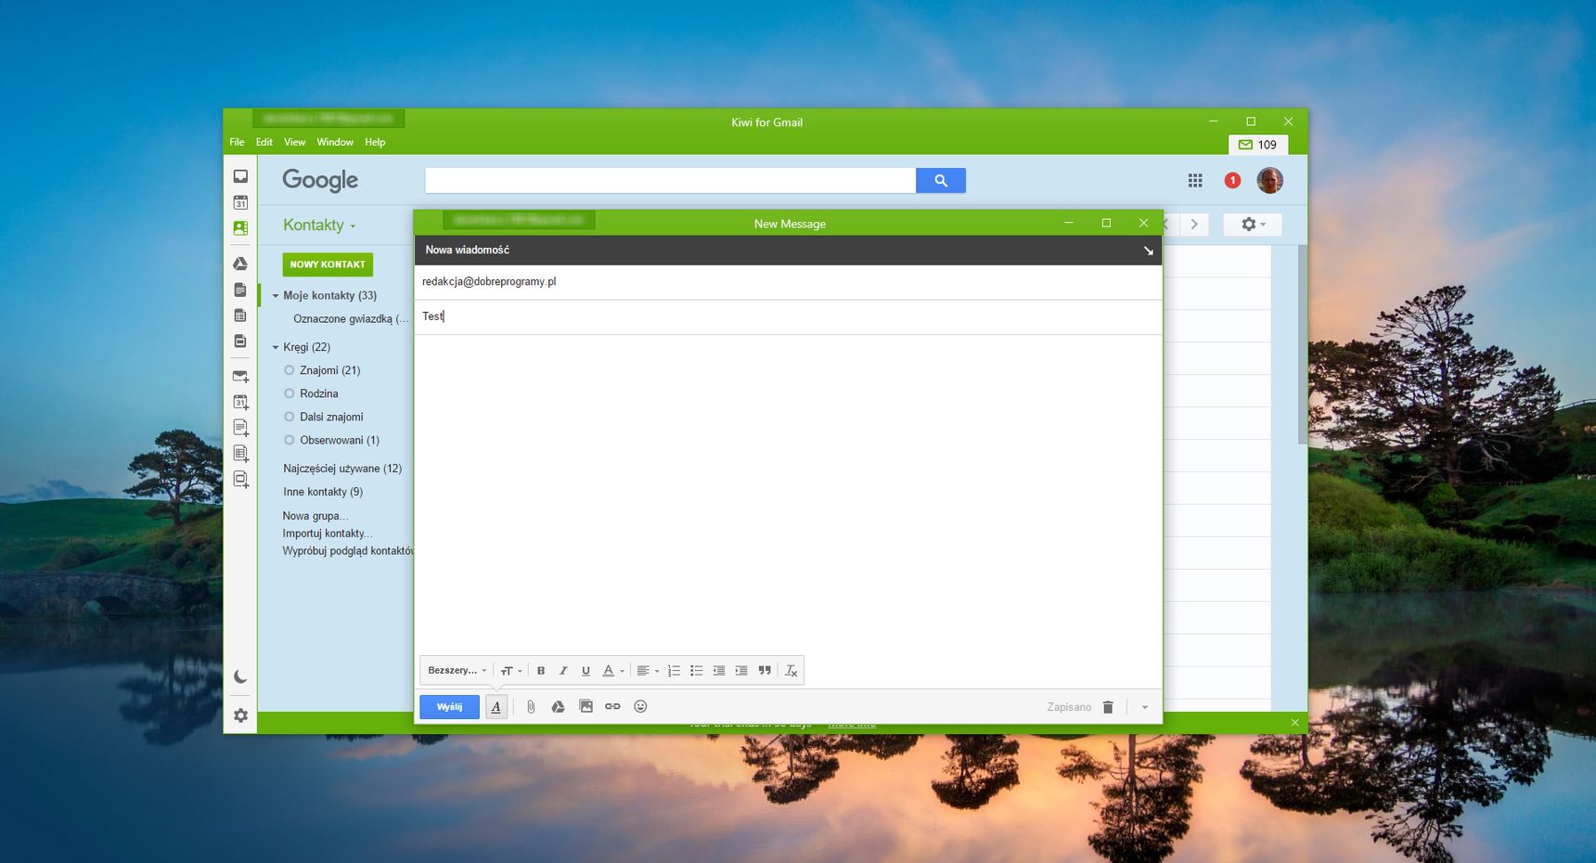This screenshot has height=863, width=1596.
Task: Open Google Slides icon in sidebar
Action: (240, 341)
